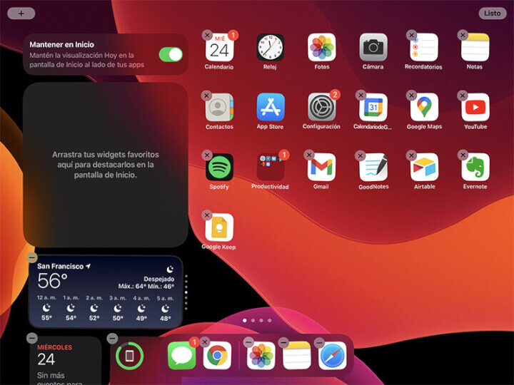Remove recent Photos from dock with minus badge

(248, 343)
